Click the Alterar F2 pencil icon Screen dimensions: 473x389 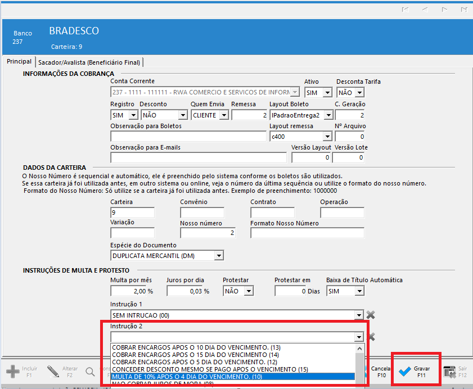tap(53, 372)
